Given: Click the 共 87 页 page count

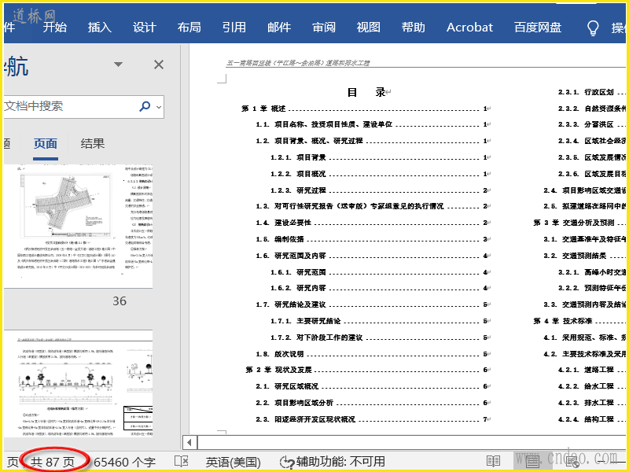Looking at the screenshot, I should click(53, 462).
